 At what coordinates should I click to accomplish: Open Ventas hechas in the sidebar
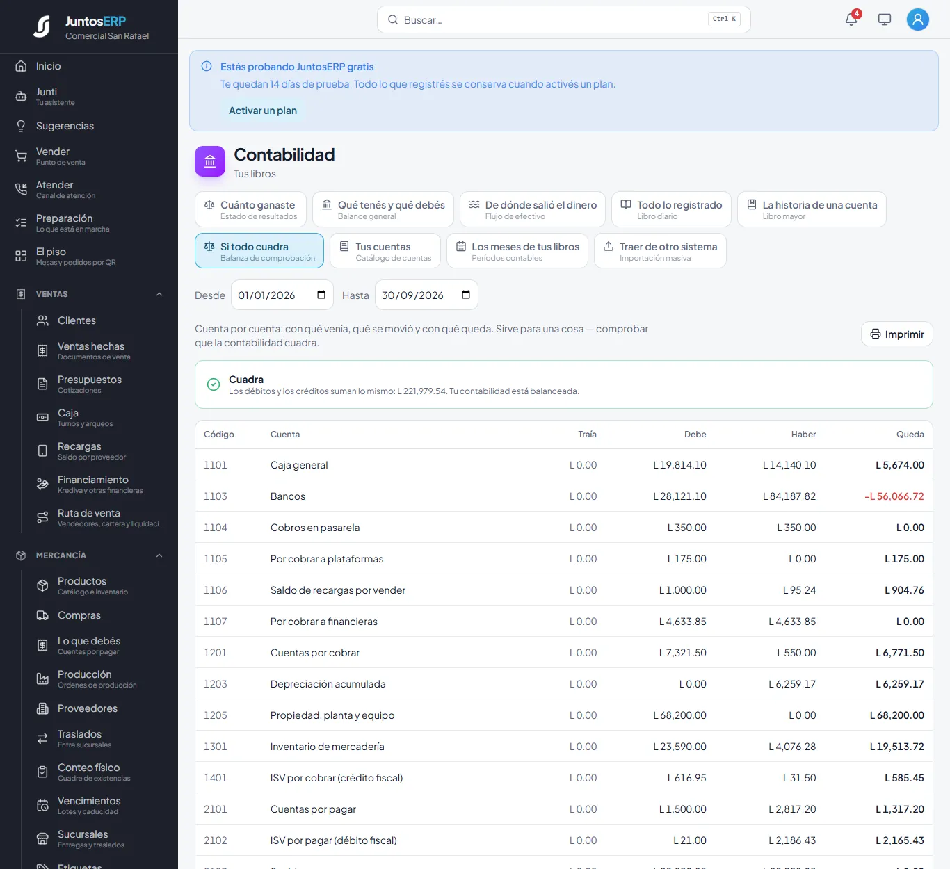[x=99, y=350]
